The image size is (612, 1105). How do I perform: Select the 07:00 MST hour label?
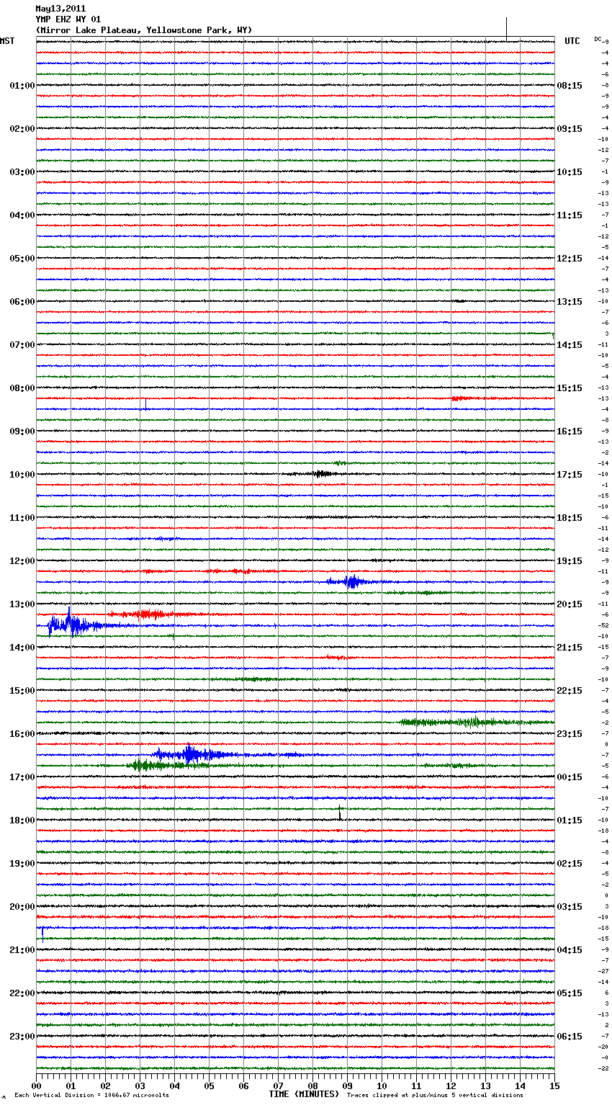tap(22, 345)
